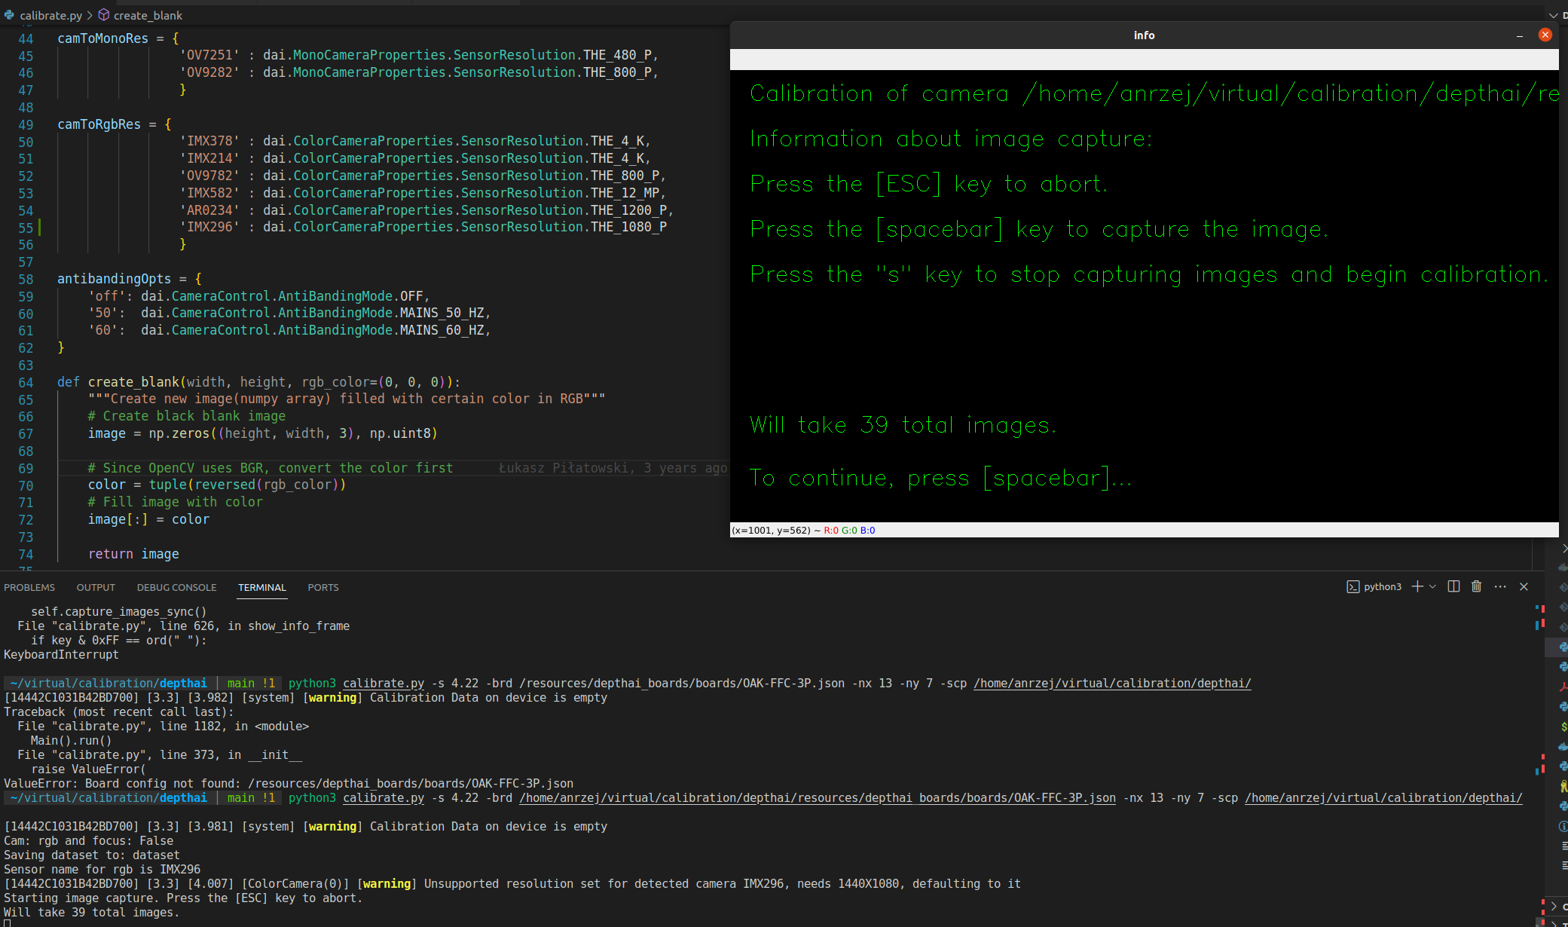Click the new terminal plus icon

pos(1417,586)
